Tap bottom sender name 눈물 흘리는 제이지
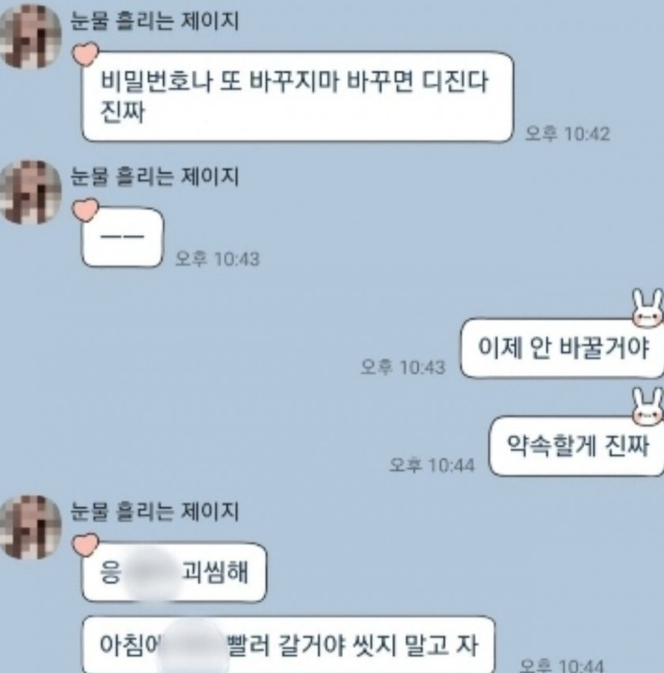Screen dimensions: 664x673 coord(155,511)
